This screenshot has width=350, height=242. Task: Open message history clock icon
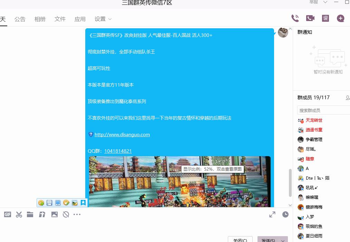click(x=285, y=214)
